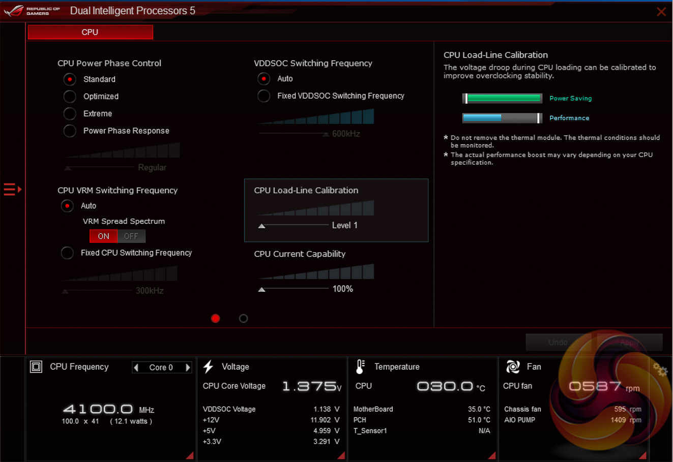The image size is (673, 462).
Task: Turn VRM Spread Spectrum ON
Action: coord(103,236)
